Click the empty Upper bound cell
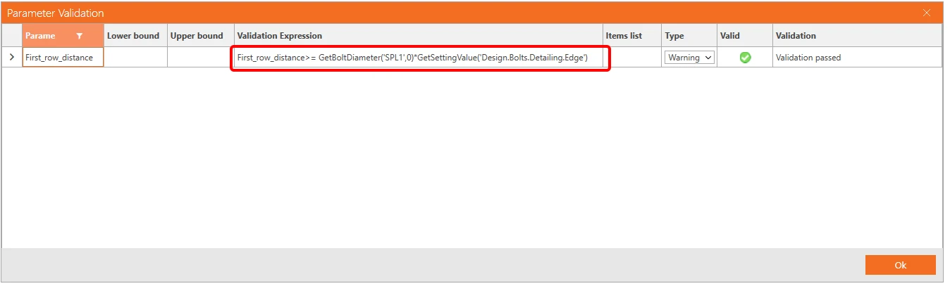The height and width of the screenshot is (286, 950). (200, 58)
